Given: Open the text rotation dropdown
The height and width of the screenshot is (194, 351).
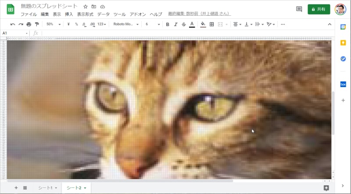Looking at the screenshot, I should click(271, 25).
